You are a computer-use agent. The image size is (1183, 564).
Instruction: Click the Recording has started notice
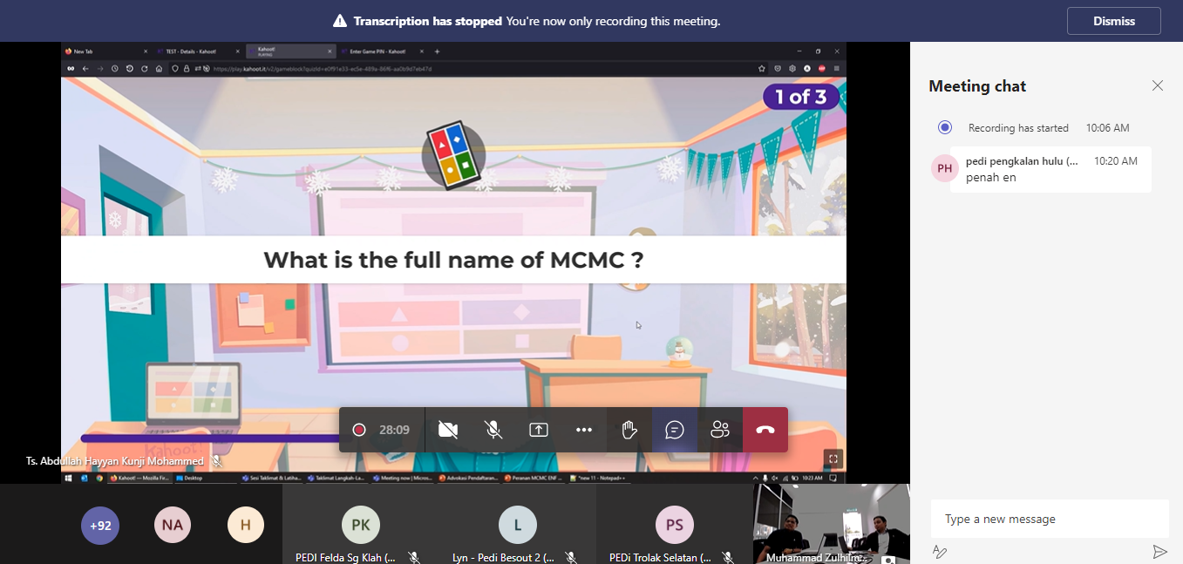point(1018,128)
